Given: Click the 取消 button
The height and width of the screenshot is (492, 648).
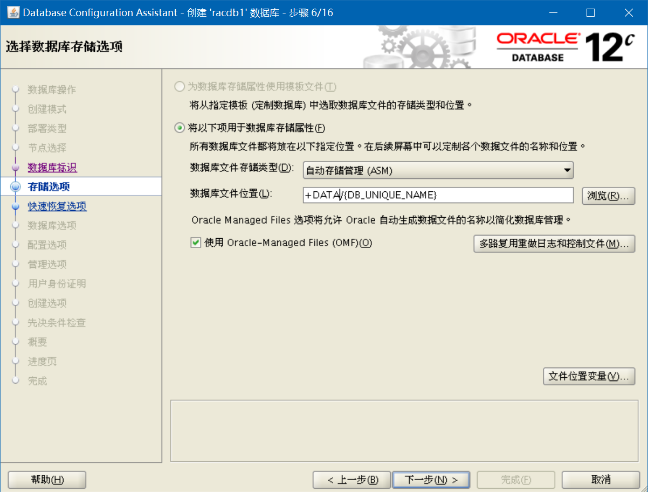Looking at the screenshot, I should tap(601, 480).
